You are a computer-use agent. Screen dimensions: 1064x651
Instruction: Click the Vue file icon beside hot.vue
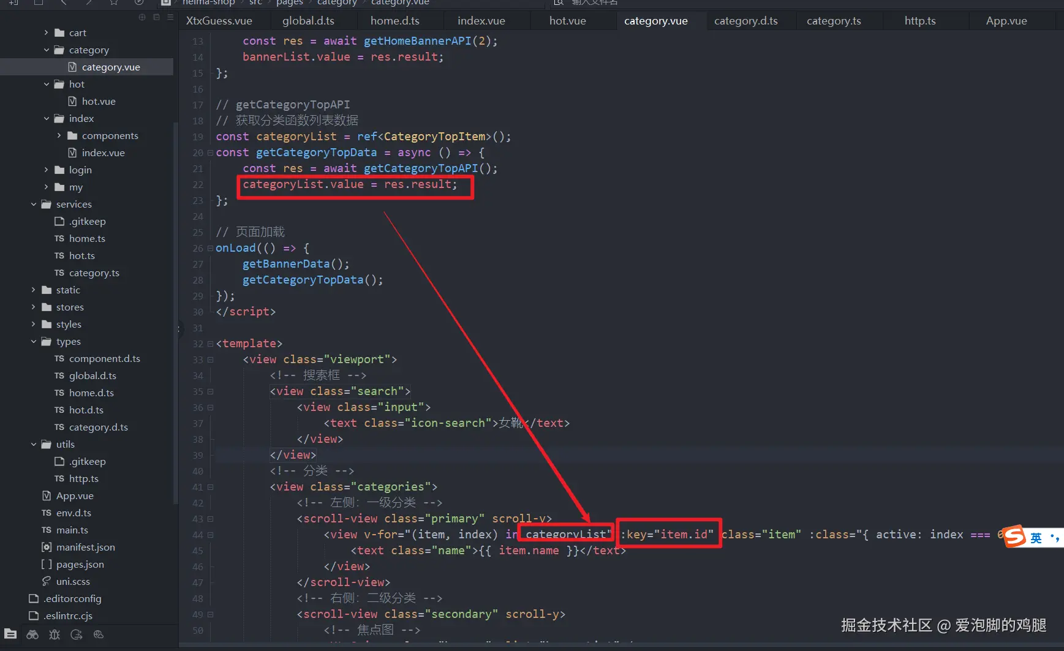click(72, 101)
